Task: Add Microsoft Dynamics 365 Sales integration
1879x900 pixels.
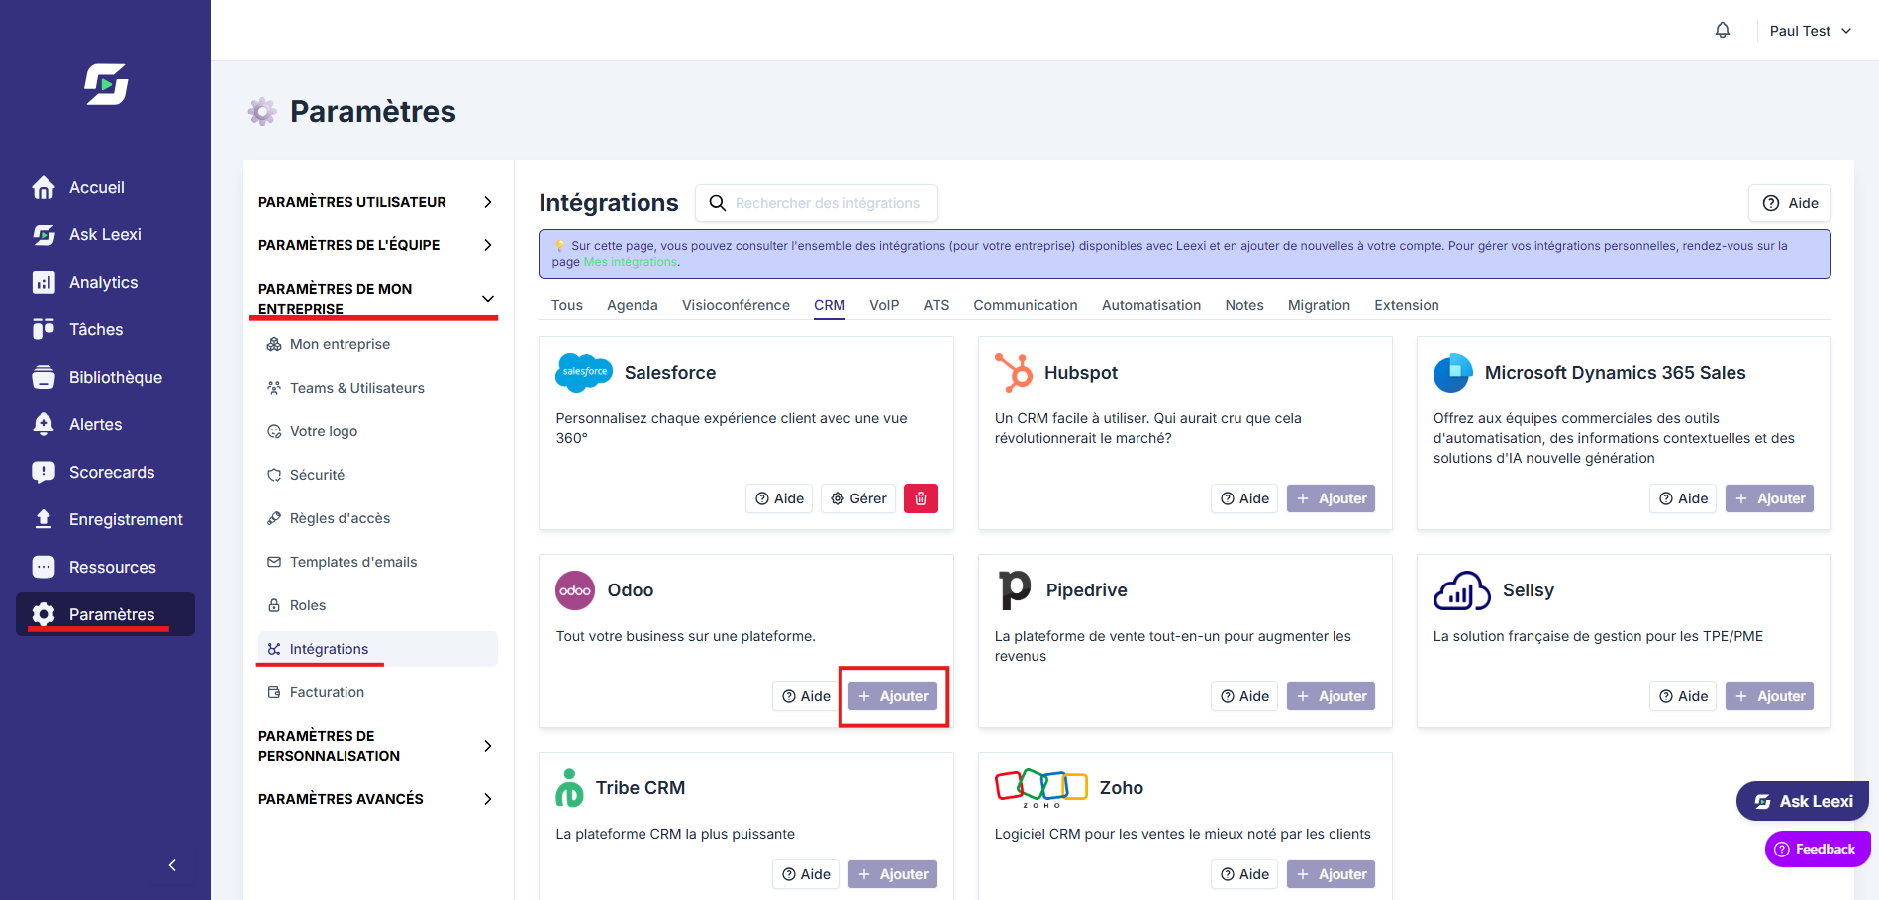Action: click(1770, 498)
